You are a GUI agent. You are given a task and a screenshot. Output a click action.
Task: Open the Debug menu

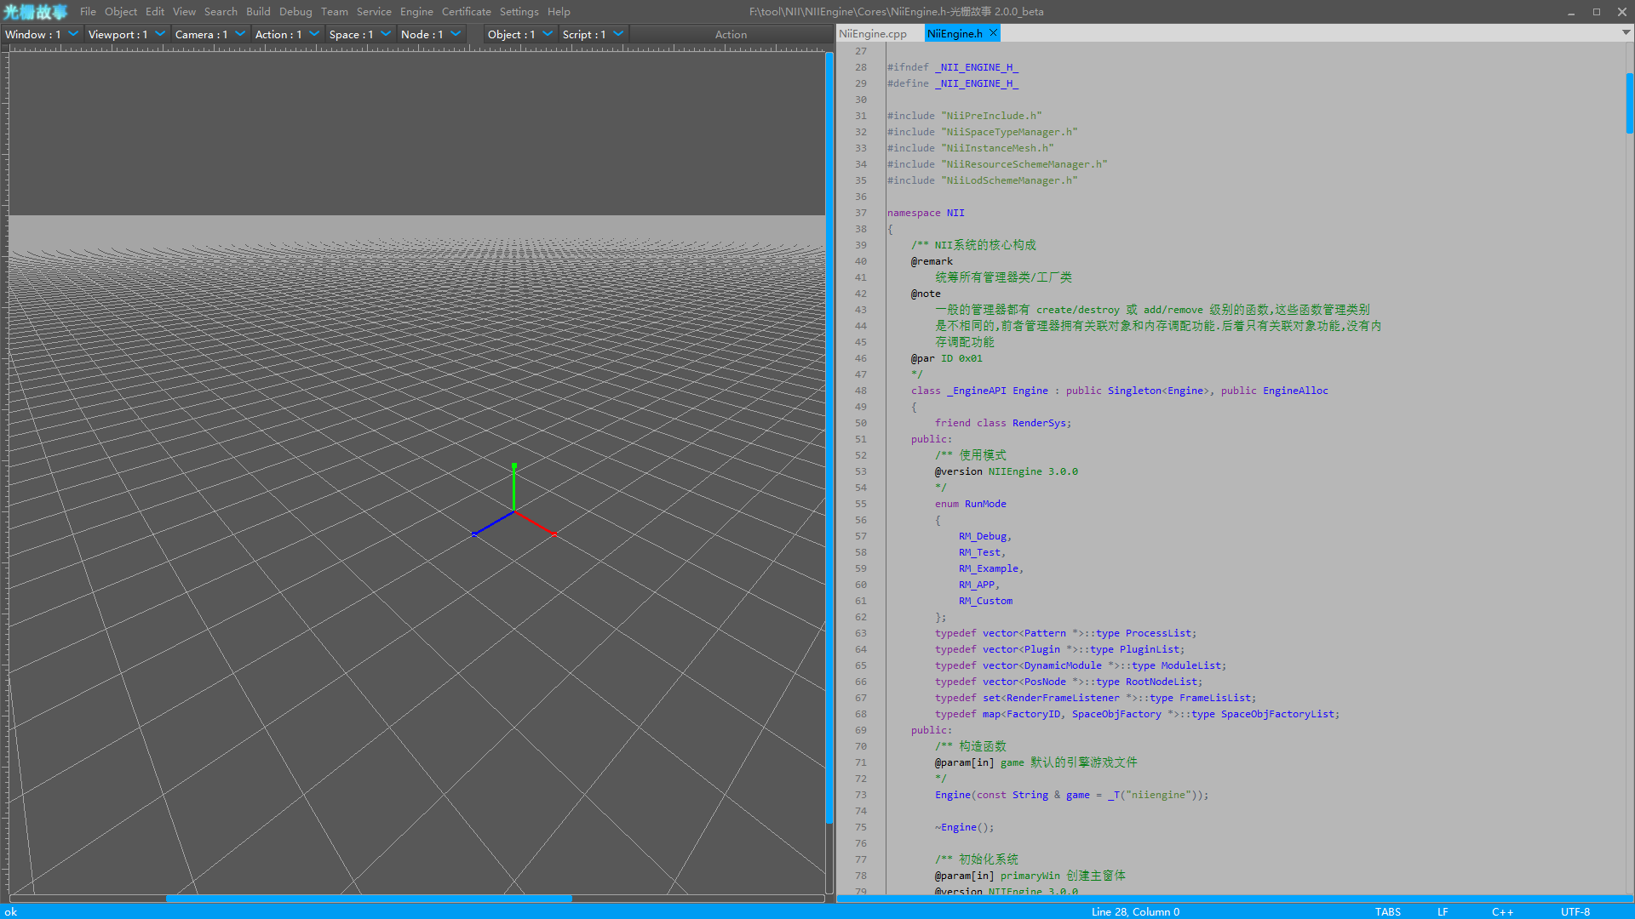(295, 11)
